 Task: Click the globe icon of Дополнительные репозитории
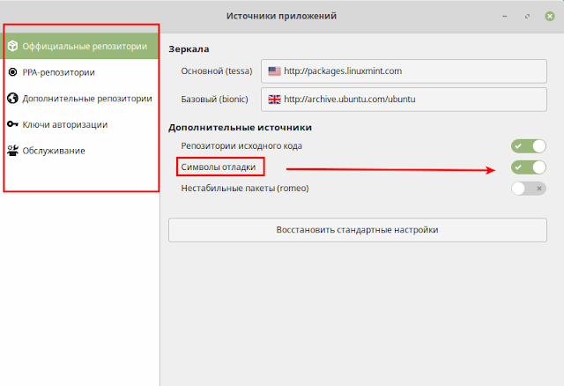point(12,98)
